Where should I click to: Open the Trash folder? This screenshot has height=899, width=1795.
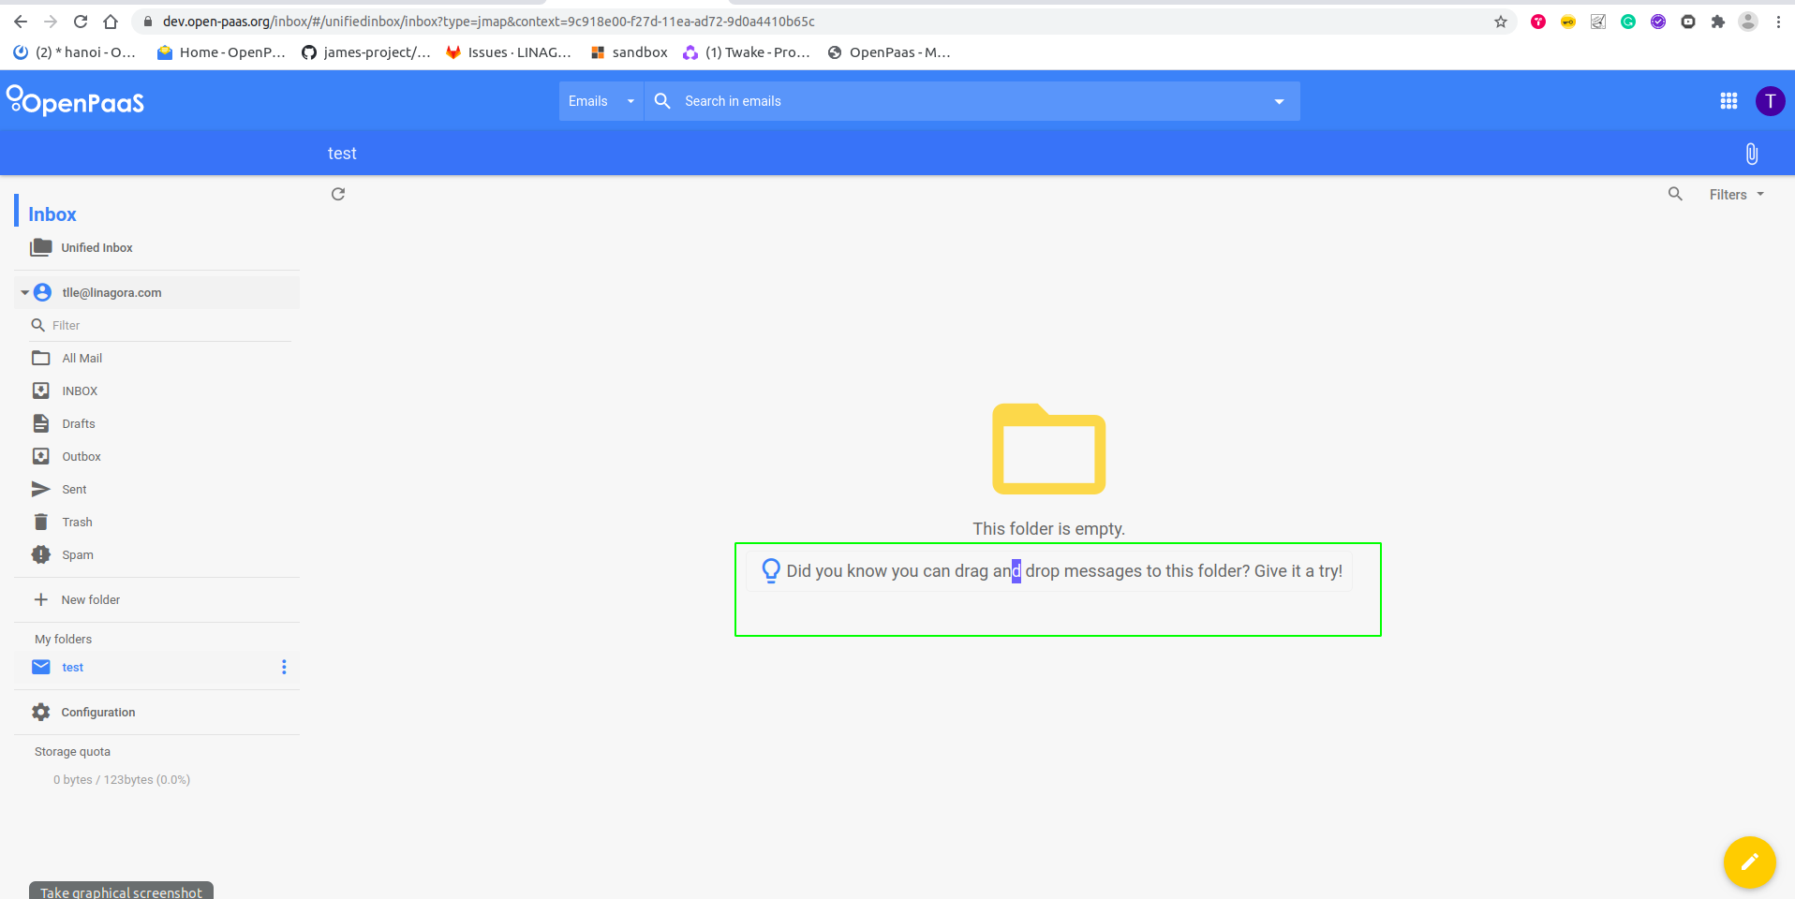(77, 522)
